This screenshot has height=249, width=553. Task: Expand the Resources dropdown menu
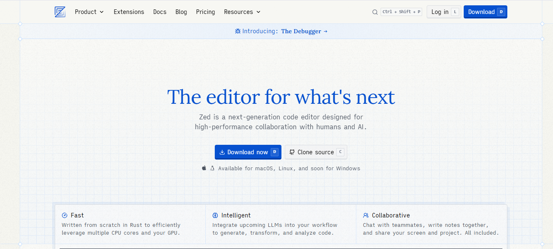[242, 12]
